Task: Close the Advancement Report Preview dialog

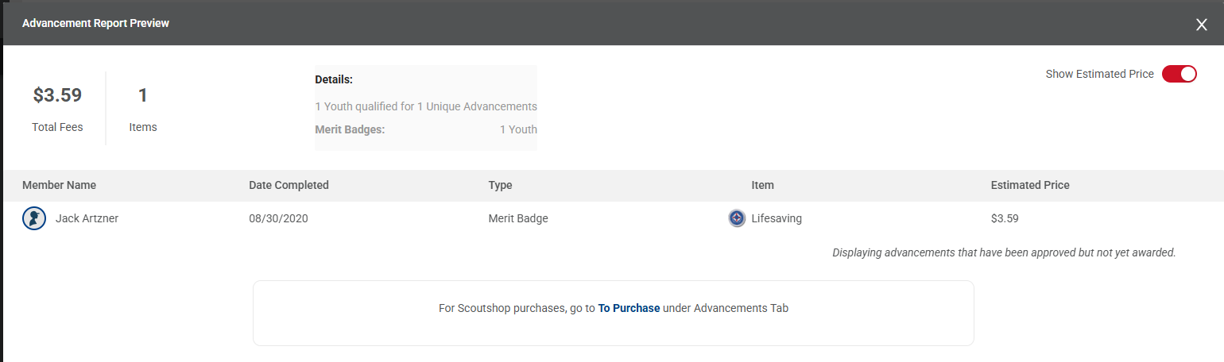Action: [x=1201, y=25]
